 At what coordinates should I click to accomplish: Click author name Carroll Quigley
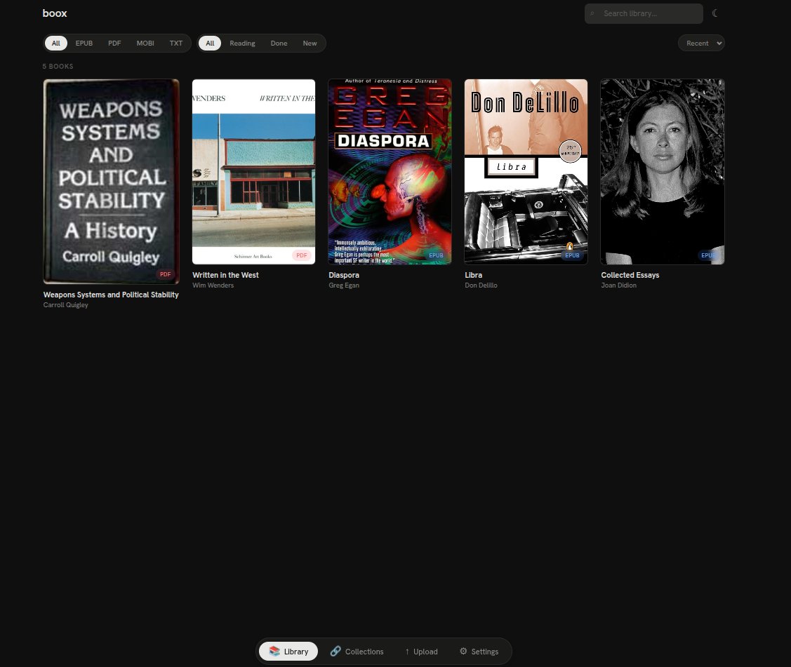tap(65, 305)
